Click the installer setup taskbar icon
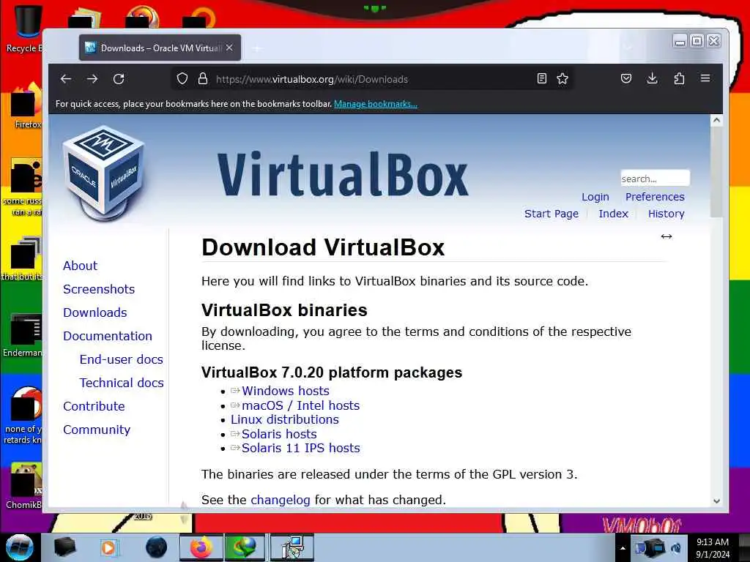This screenshot has width=750, height=562. click(292, 547)
